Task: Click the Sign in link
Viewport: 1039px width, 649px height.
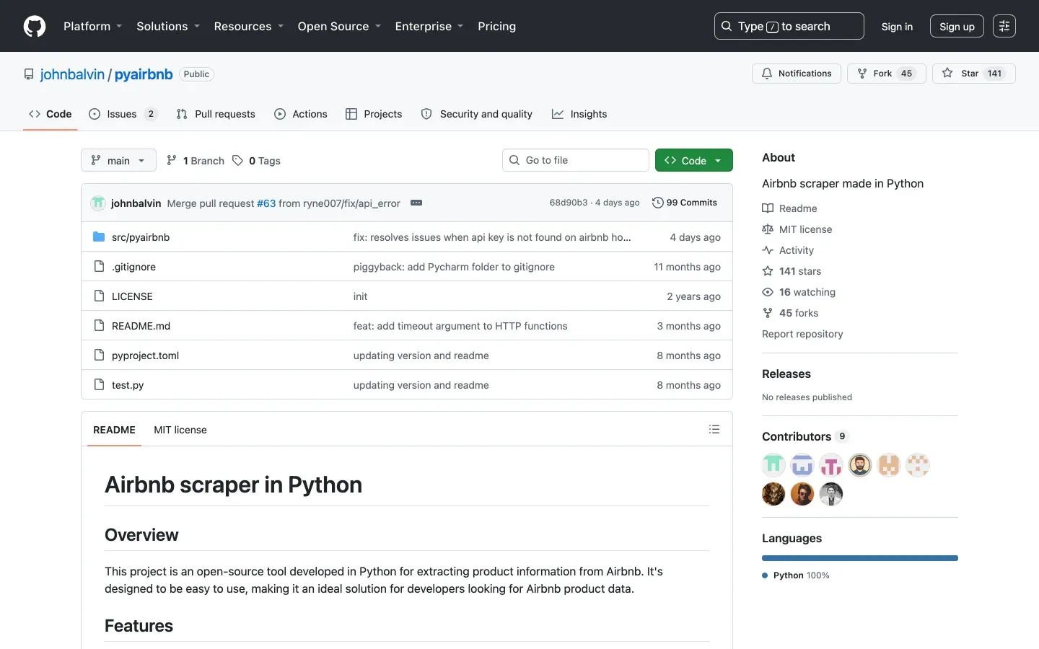Action: coord(897,27)
